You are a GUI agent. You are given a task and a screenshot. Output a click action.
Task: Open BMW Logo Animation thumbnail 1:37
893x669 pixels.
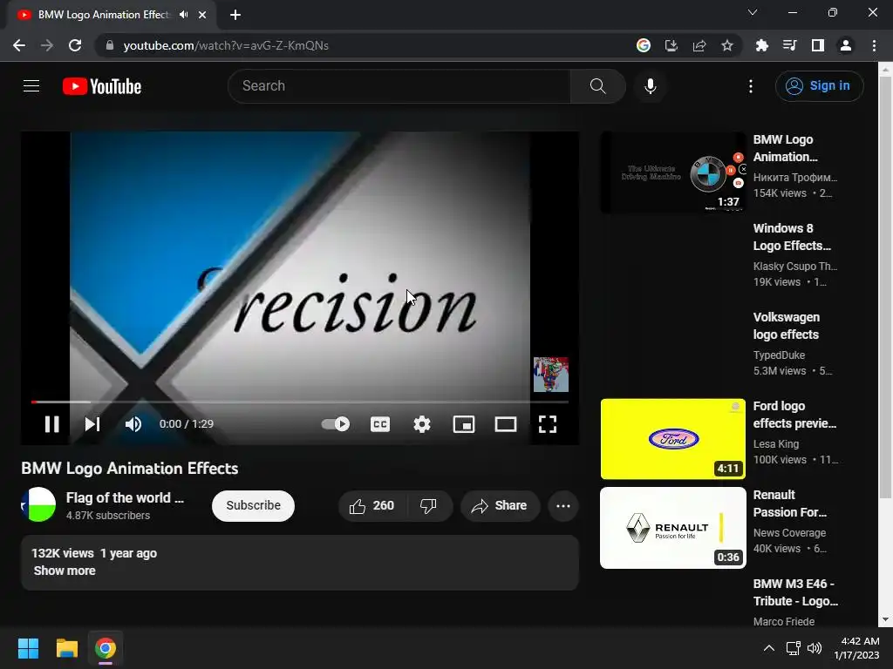[x=672, y=172]
